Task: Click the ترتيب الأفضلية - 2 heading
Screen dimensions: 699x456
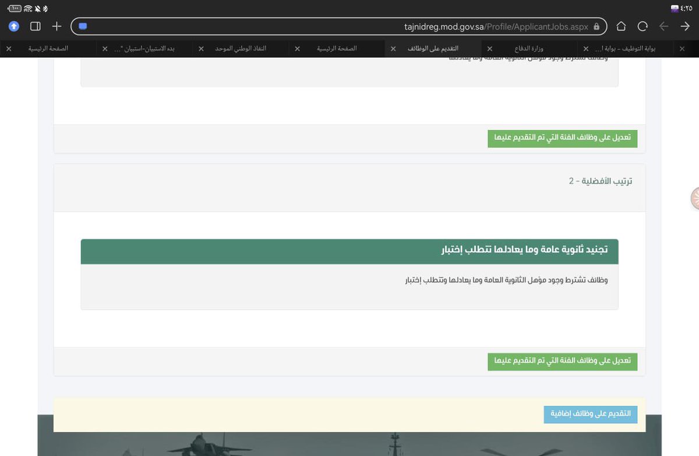Action: click(x=601, y=181)
